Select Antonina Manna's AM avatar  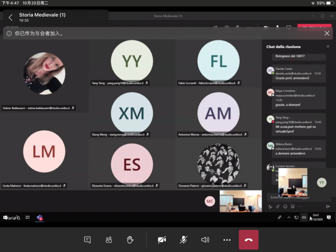tap(218, 113)
